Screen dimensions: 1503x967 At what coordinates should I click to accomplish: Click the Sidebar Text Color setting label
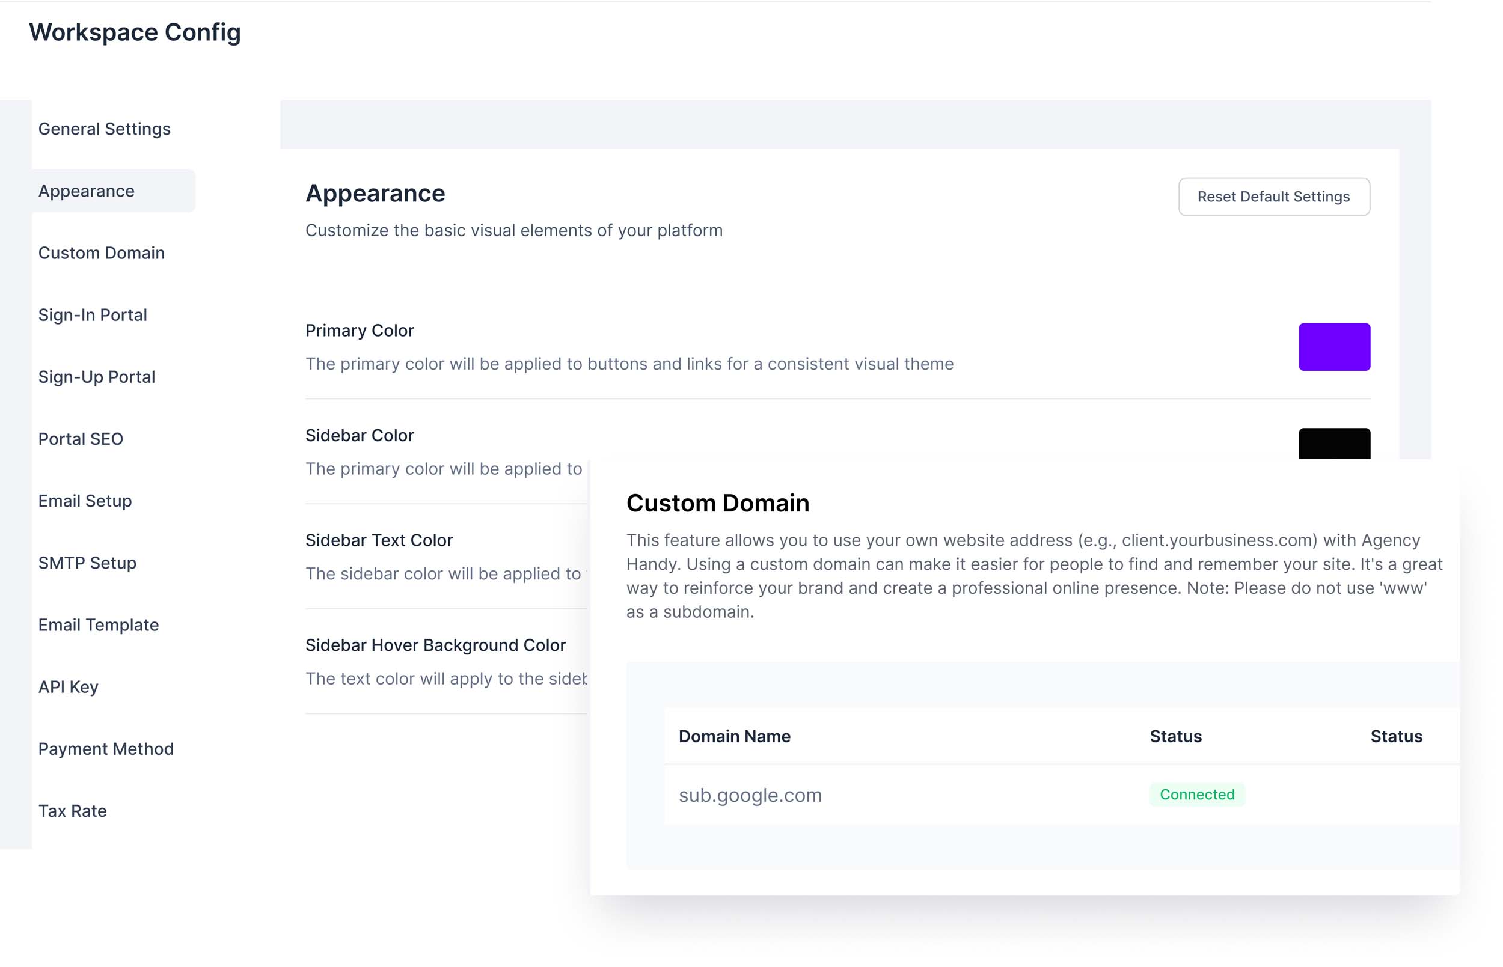[x=379, y=540]
